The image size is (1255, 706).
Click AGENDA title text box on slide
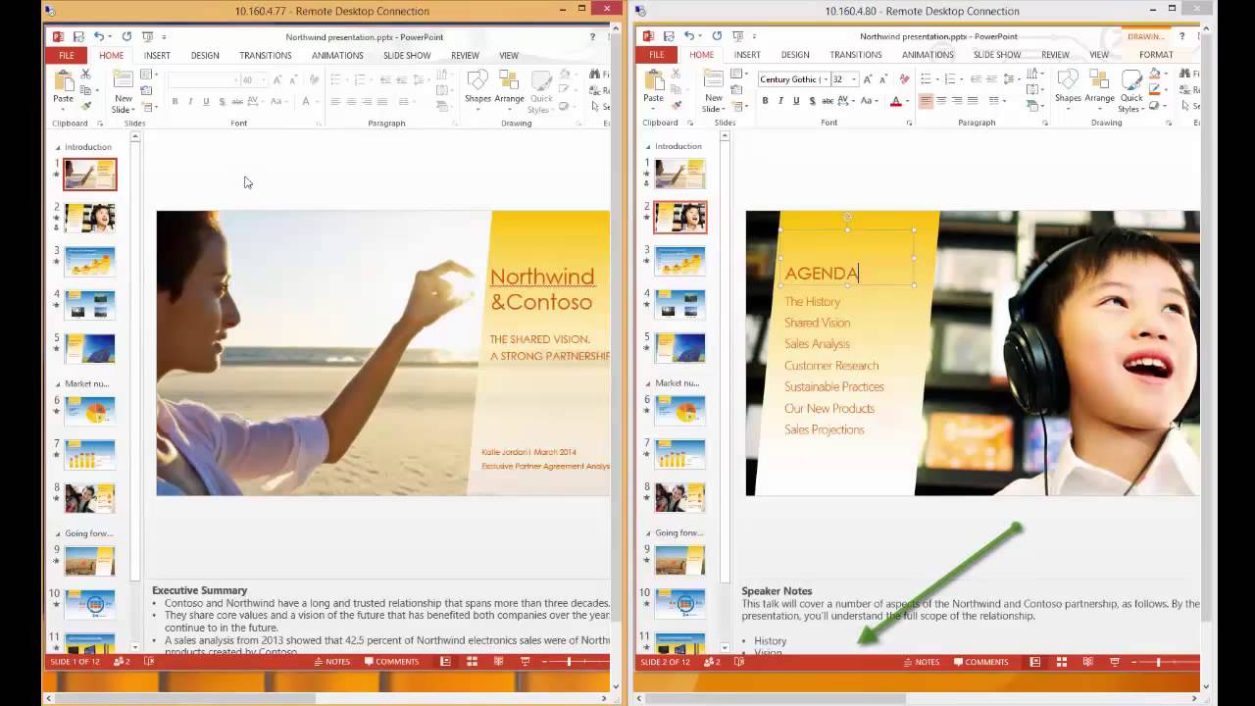coord(847,258)
